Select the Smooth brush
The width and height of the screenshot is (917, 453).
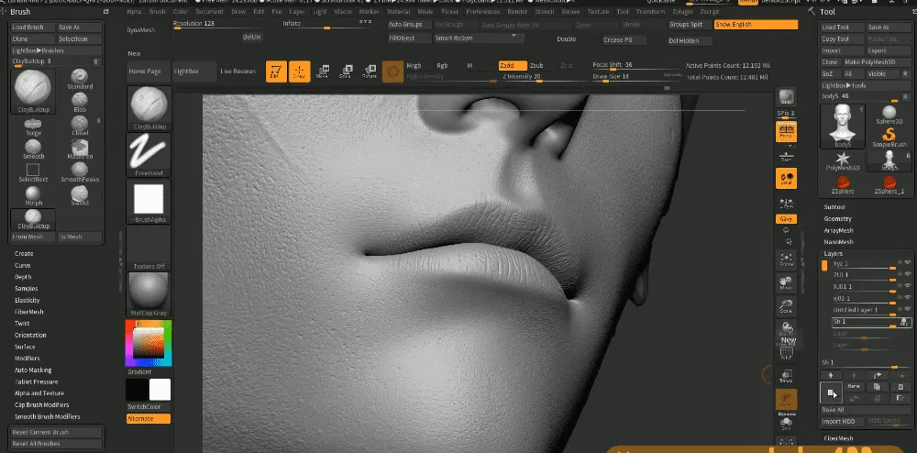coord(33,146)
